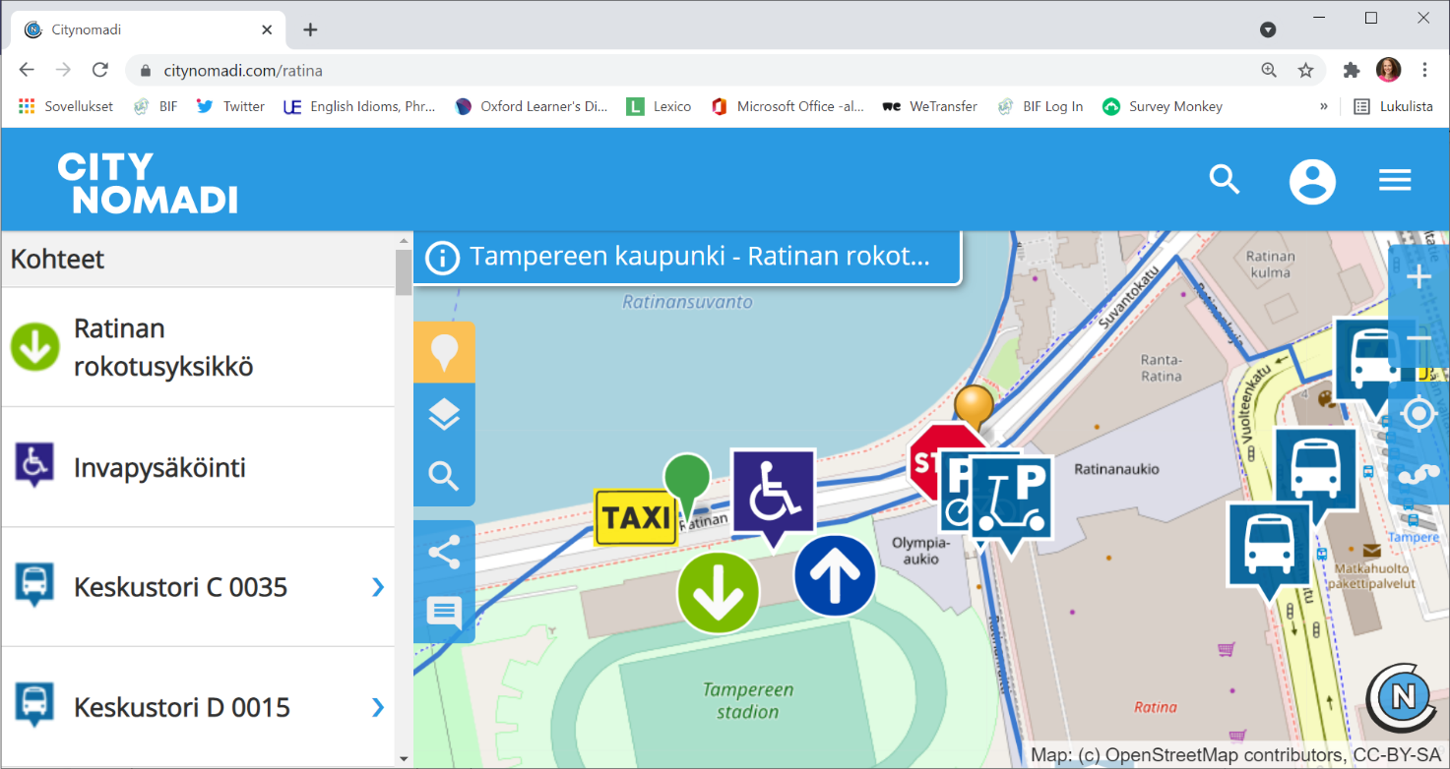Open the comment/feedback tool
1450x769 pixels.
444,612
